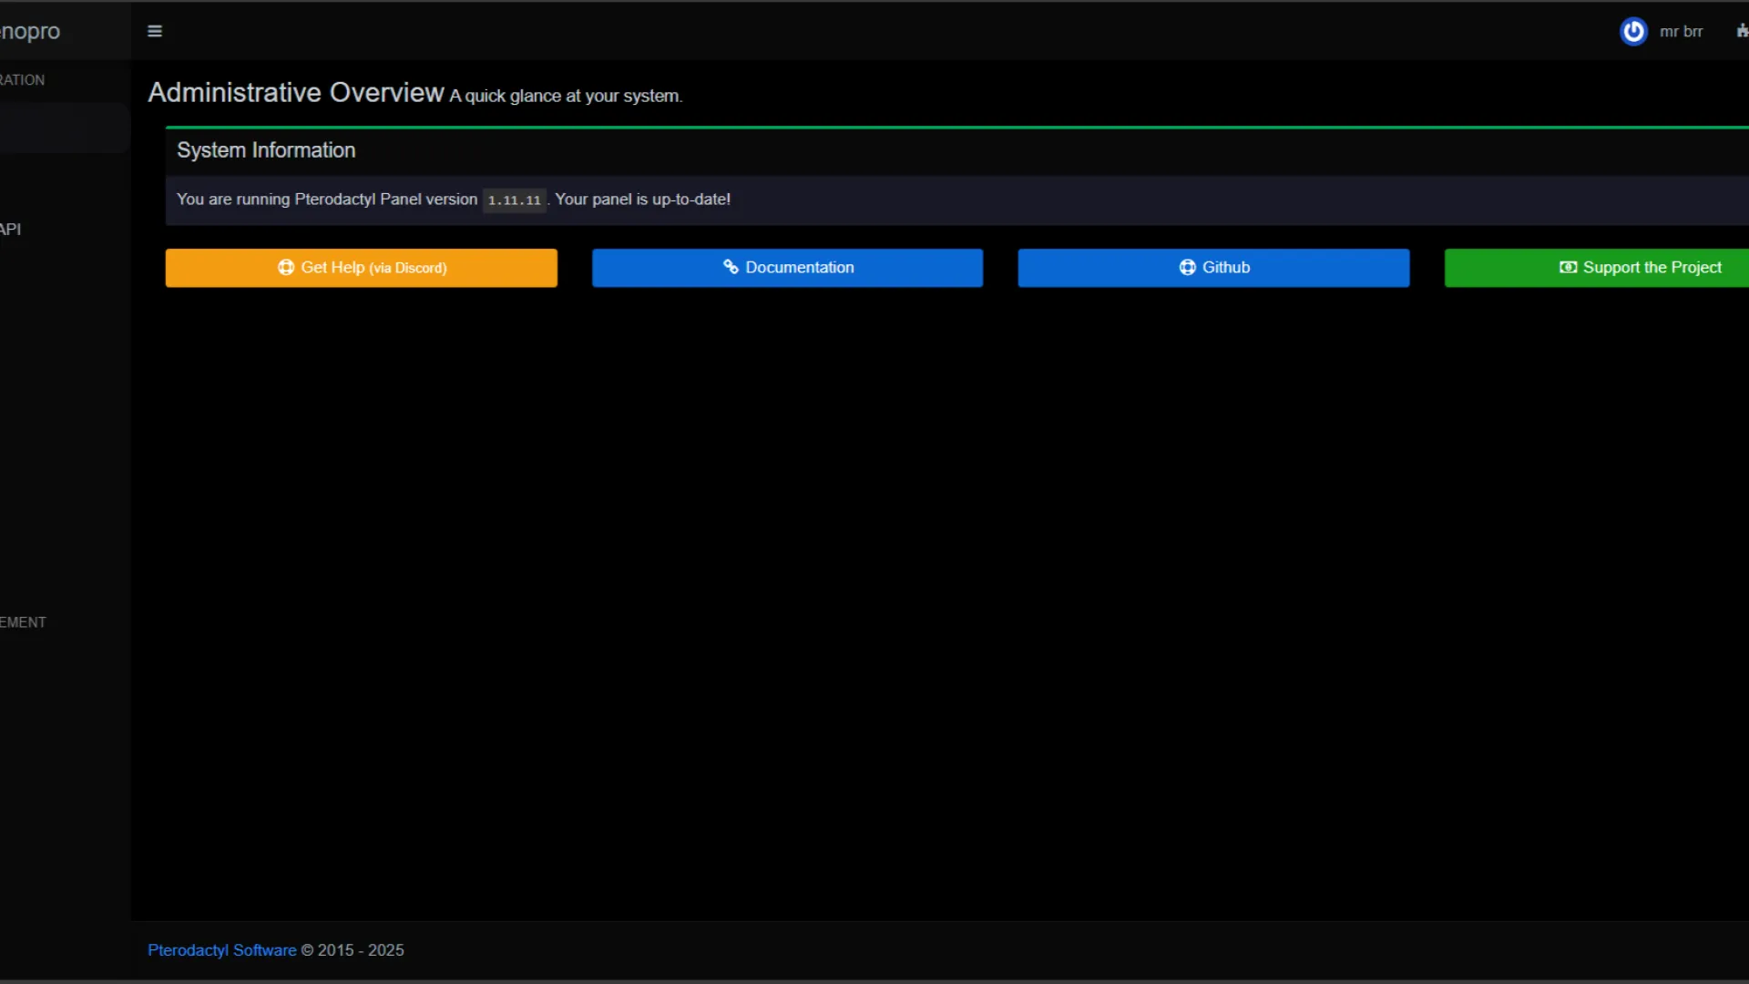The height and width of the screenshot is (984, 1749).
Task: Click the chain link icon beside Documentation
Action: (x=731, y=267)
